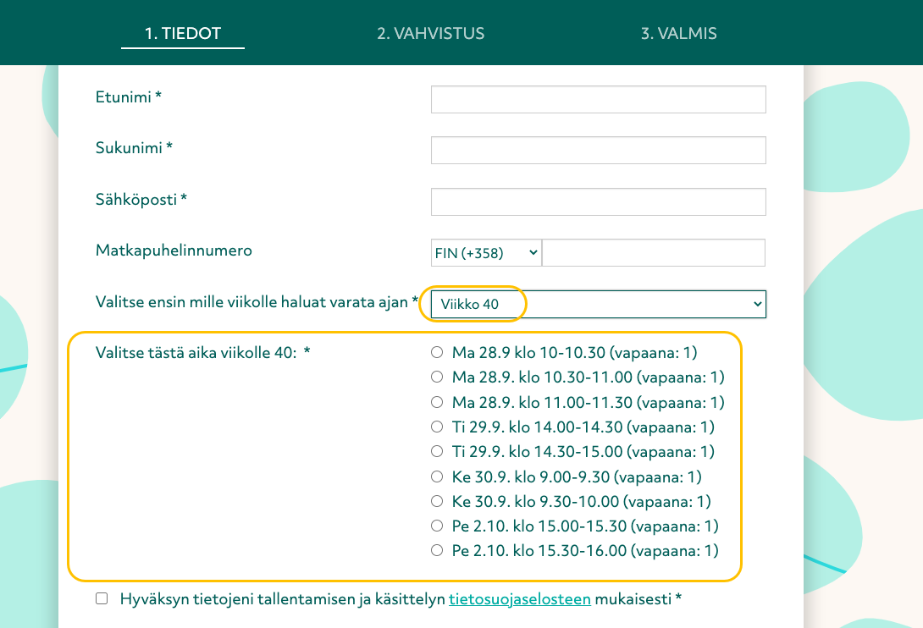Select Ke 30.9. klo 9.30-10.00 slot

437,501
